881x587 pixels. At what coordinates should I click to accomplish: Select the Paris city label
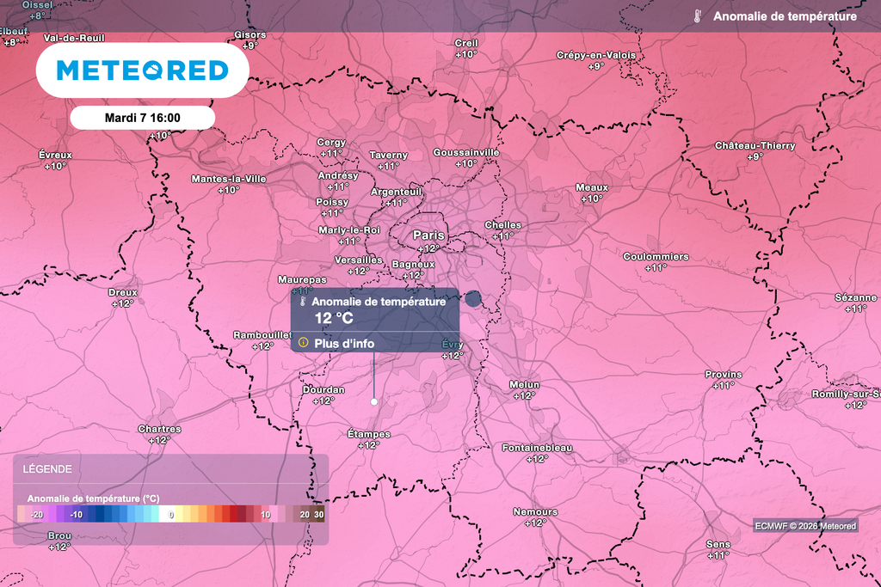pyautogui.click(x=428, y=235)
